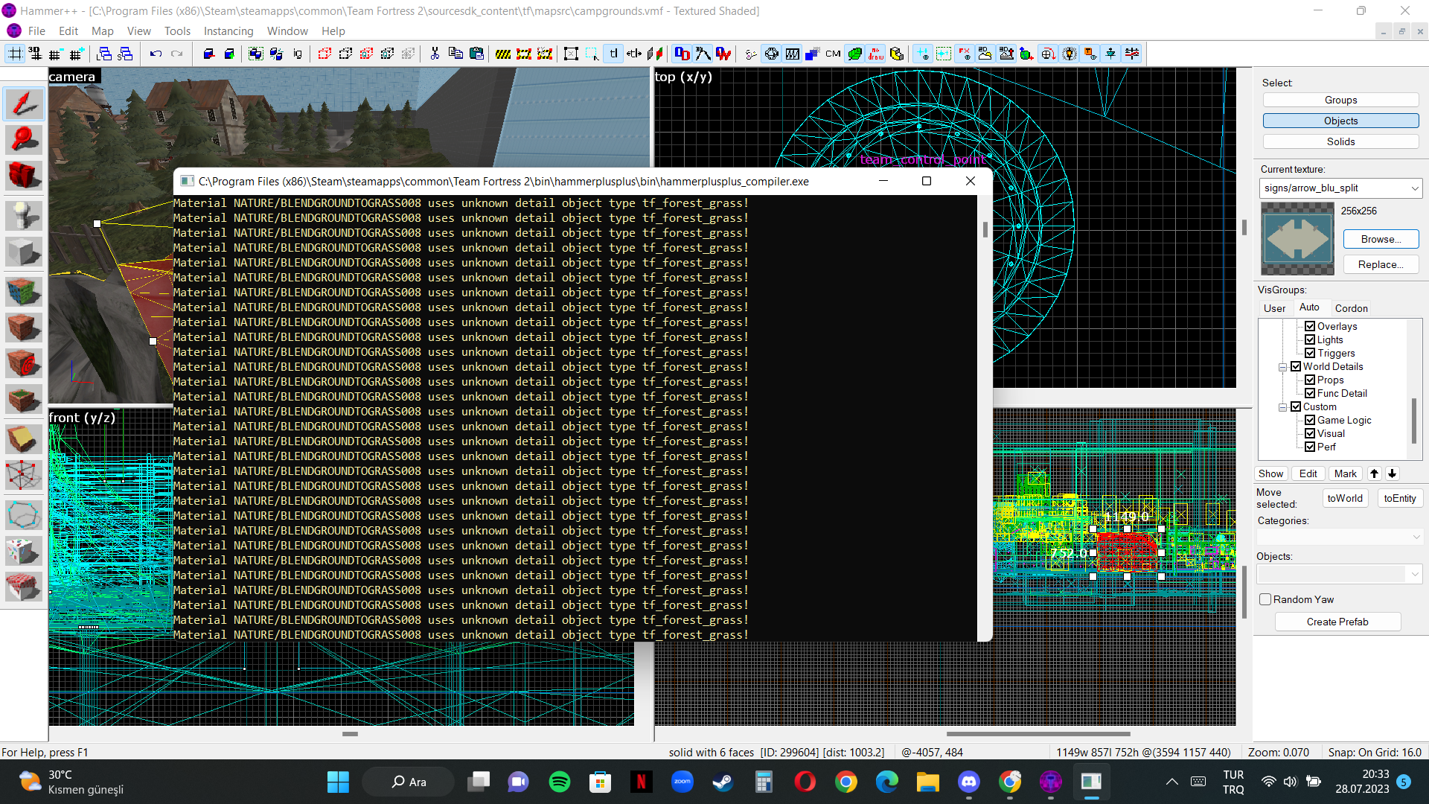Open the Map menu

coord(102,31)
